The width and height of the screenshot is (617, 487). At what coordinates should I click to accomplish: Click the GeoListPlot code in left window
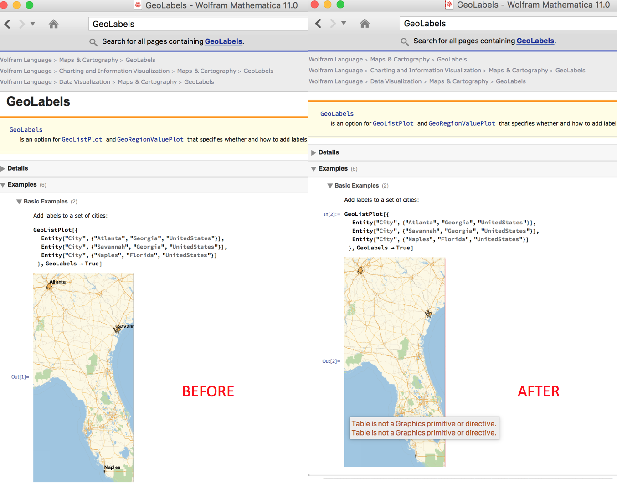point(130,247)
